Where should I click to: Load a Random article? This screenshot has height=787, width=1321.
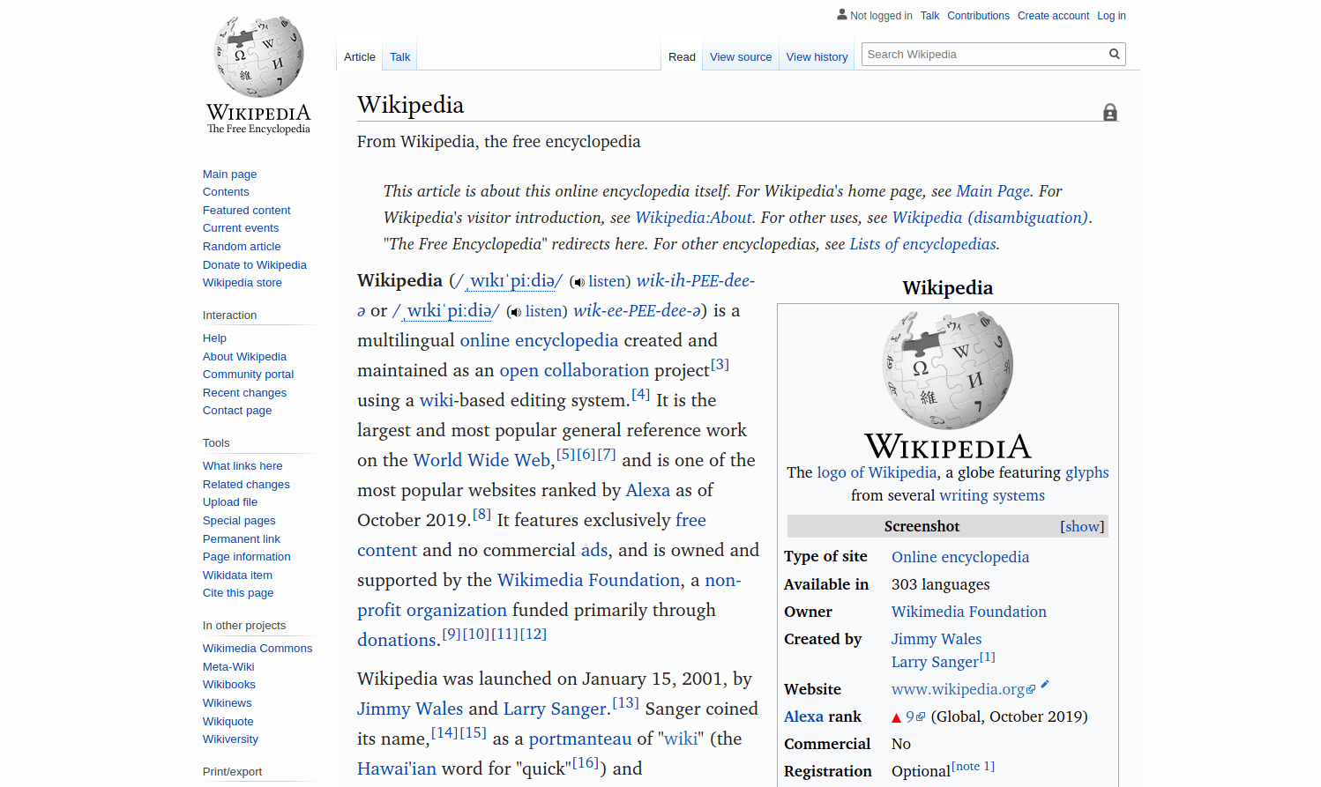[242, 247]
